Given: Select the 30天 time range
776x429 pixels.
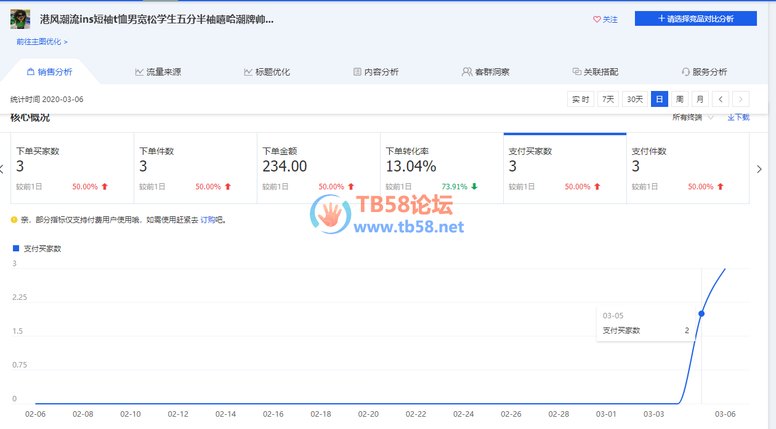Looking at the screenshot, I should 634,99.
